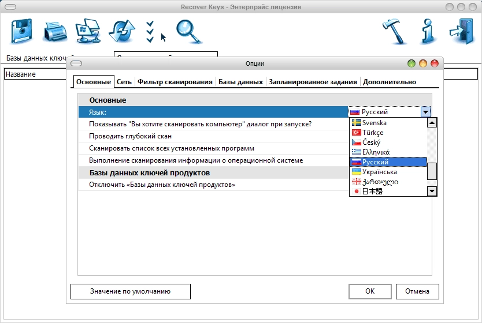Choose 日本語 in the language list
The width and height of the screenshot is (482, 323).
click(388, 191)
